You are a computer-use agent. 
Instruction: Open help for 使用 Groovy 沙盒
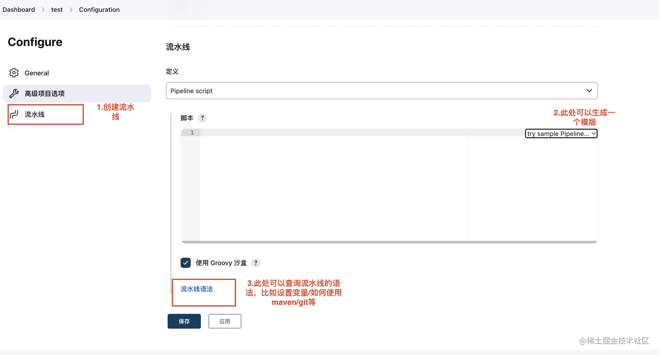pos(255,263)
